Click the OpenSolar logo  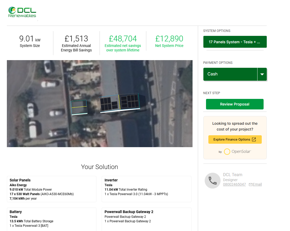point(237,152)
